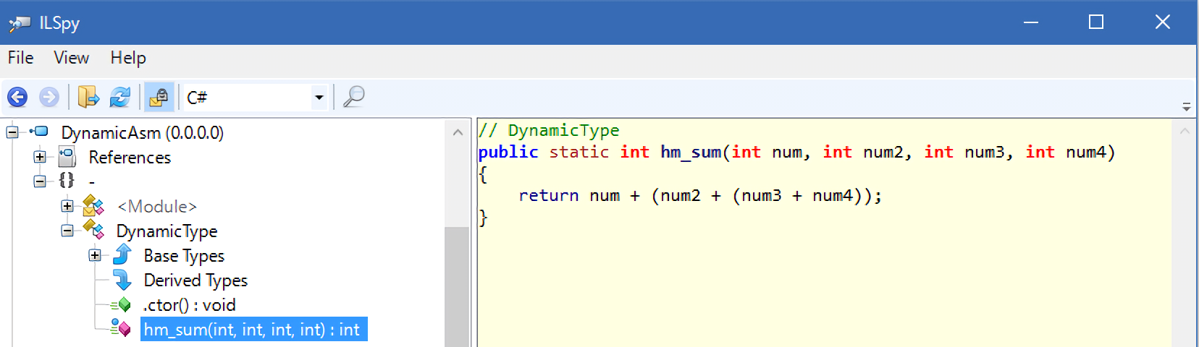Open the View menu
The width and height of the screenshot is (1199, 347).
click(x=71, y=58)
